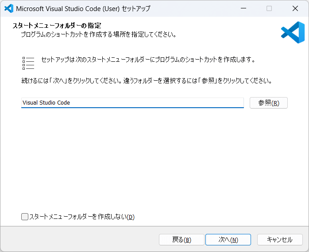Click the large blue VS Code logo

click(293, 32)
